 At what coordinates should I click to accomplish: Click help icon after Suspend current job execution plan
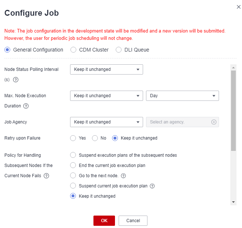point(152,186)
